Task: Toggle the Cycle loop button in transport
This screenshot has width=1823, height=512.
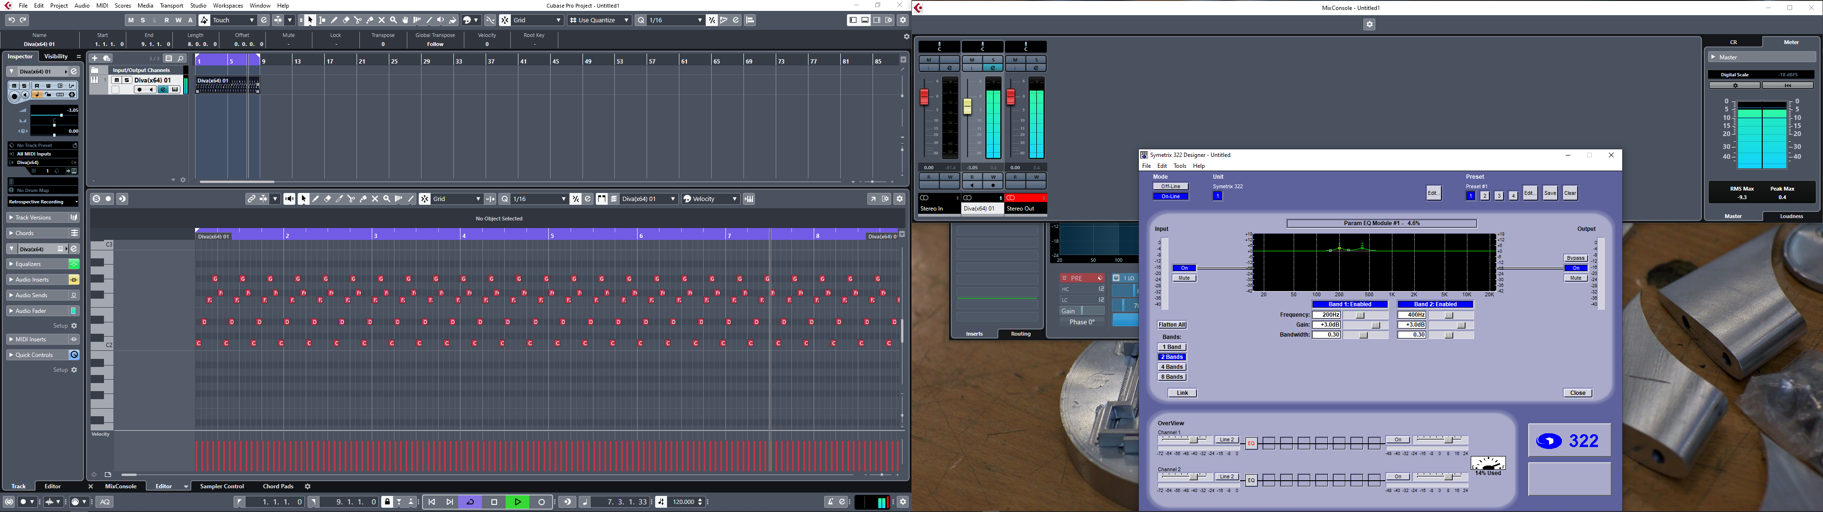Action: (470, 502)
